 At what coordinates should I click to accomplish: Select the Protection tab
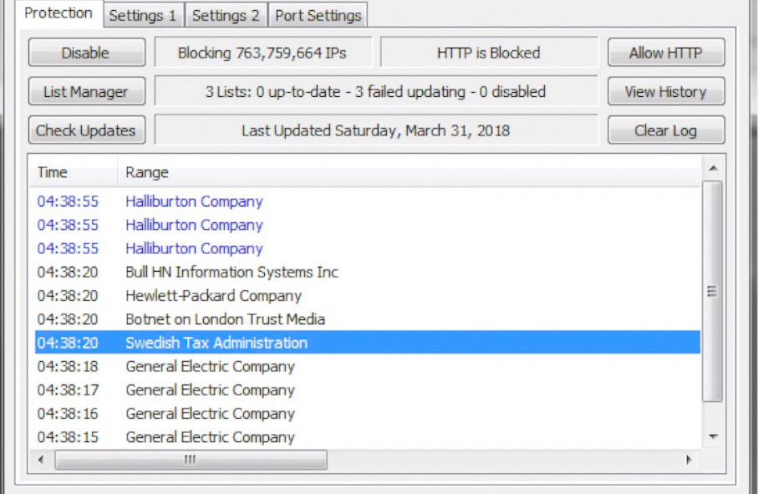(x=59, y=13)
